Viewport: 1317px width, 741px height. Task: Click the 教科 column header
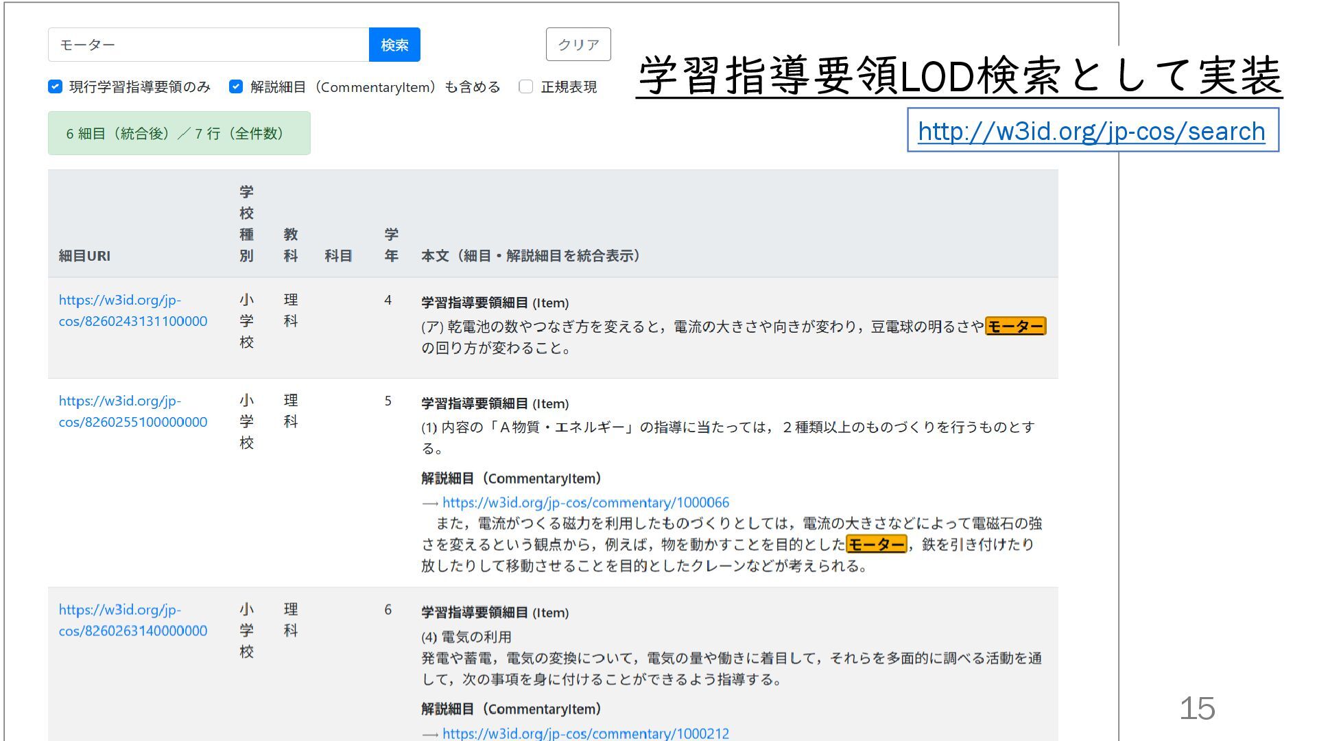[x=291, y=245]
